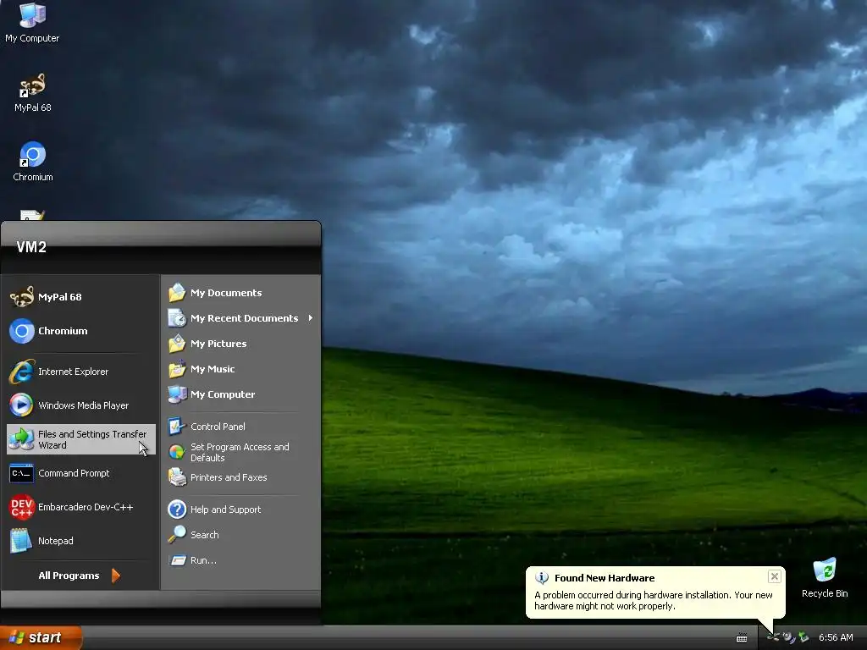Open My Computer from Start menu
Screen dimensions: 867x650
click(241, 394)
